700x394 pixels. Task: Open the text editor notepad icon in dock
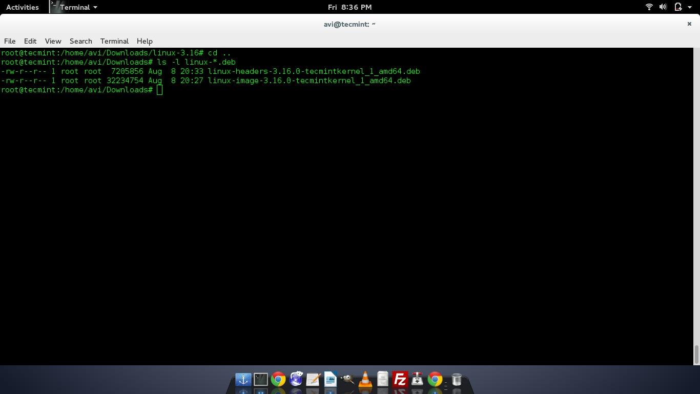pos(313,380)
